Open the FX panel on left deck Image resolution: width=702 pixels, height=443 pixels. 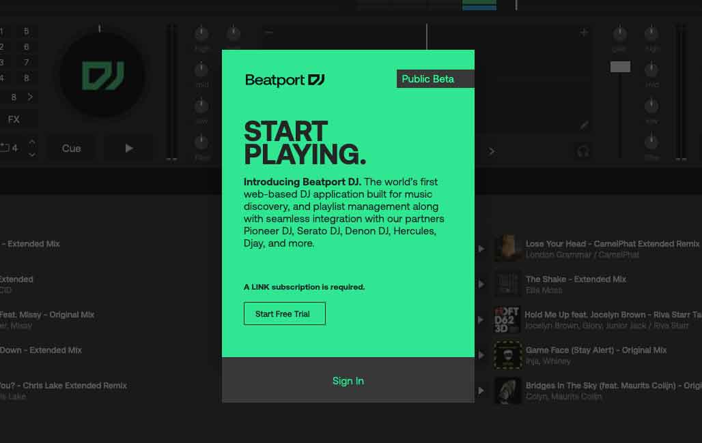(x=14, y=119)
